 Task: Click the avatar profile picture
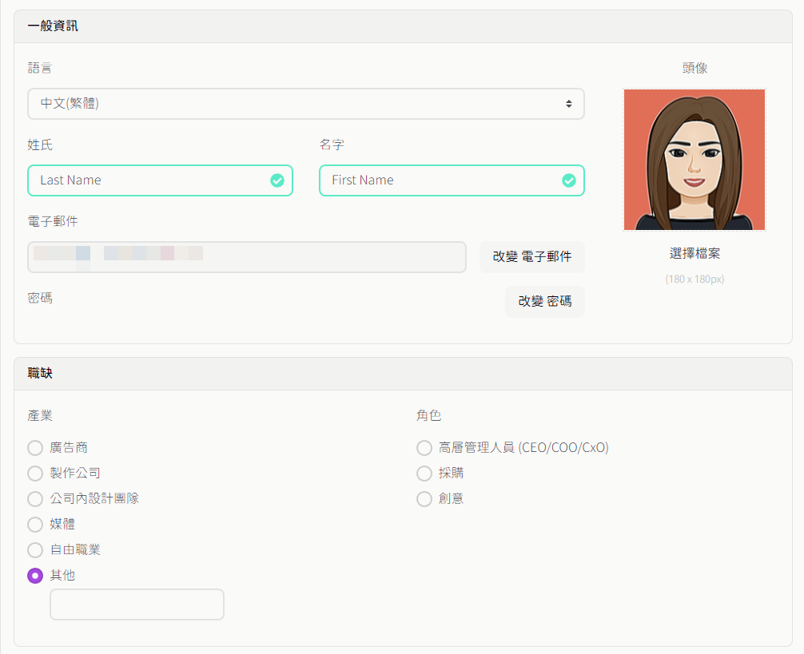(695, 160)
